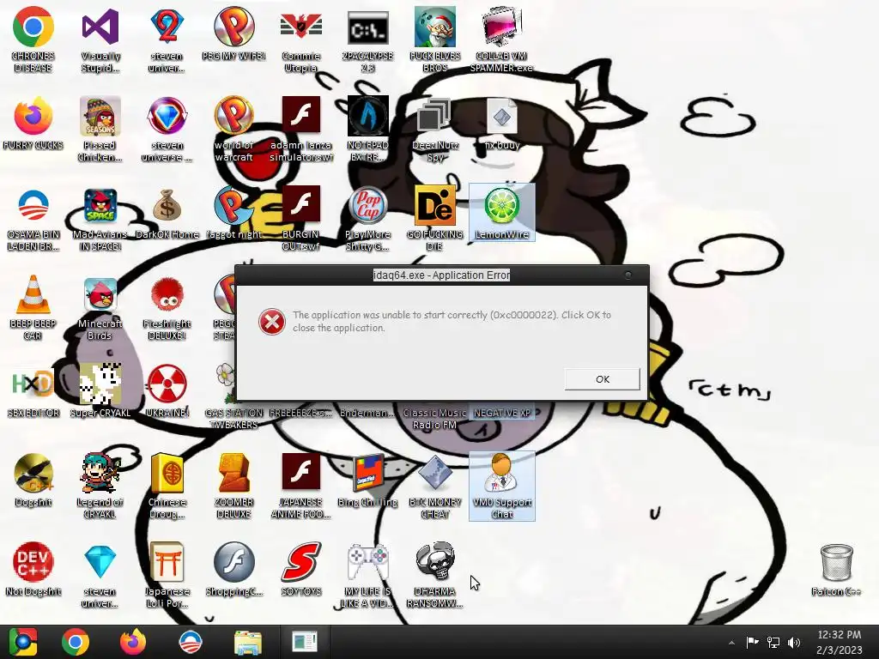
Task: Click the GAS STATION TWEAKERS label
Action: coord(233,419)
